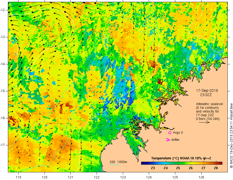The width and height of the screenshot is (233, 180).
Task: Click the 'and velocity for' text
Action: coord(207,111)
